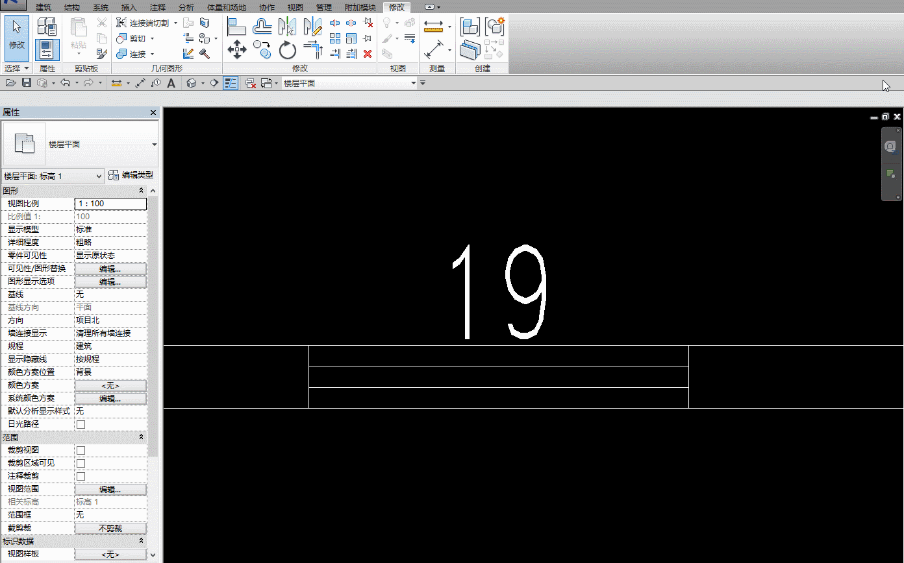Click the Undo arrow in quick toolbar
Screen dimensions: 904x563
click(65, 83)
